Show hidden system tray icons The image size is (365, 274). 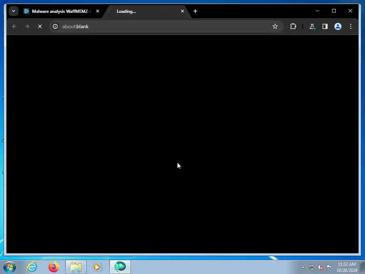point(303,268)
